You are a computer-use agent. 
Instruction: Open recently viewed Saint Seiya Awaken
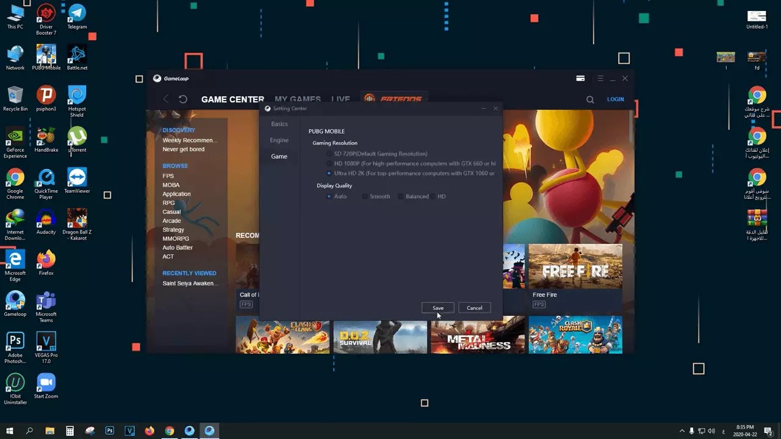(x=190, y=284)
